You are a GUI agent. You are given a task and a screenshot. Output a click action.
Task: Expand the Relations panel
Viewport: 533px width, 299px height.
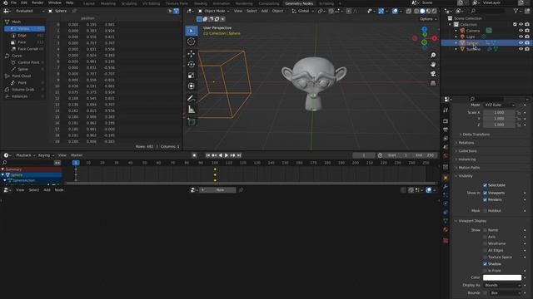[x=466, y=143]
